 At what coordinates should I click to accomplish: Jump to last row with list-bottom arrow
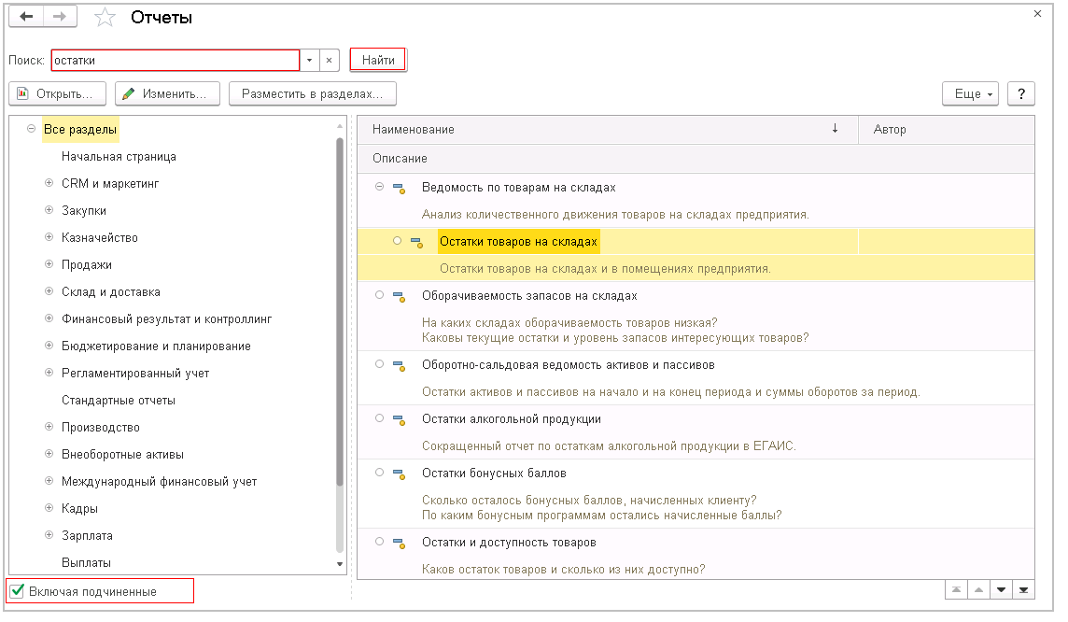click(1024, 590)
